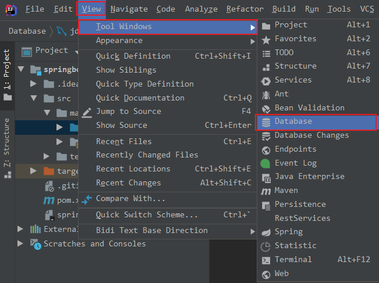Open the Terminal tool window icon
Viewport: 379px width, 283px height.
pyautogui.click(x=266, y=260)
